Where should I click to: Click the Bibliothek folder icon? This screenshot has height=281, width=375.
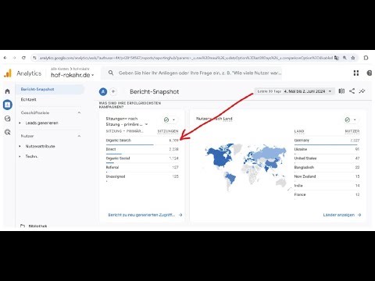[23, 226]
